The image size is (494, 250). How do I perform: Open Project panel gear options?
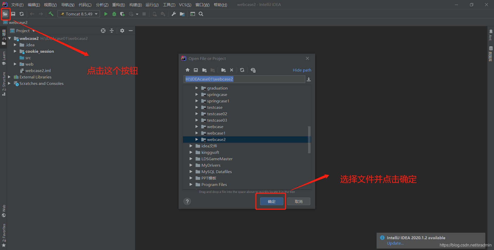pyautogui.click(x=122, y=31)
